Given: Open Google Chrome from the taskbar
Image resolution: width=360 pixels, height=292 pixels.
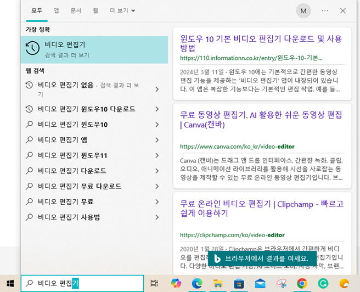Looking at the screenshot, I should click(x=302, y=284).
